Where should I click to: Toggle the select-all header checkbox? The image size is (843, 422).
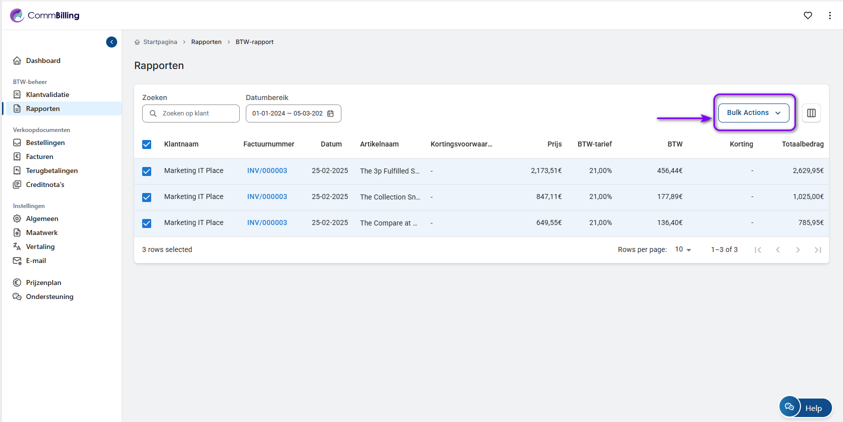pyautogui.click(x=147, y=144)
